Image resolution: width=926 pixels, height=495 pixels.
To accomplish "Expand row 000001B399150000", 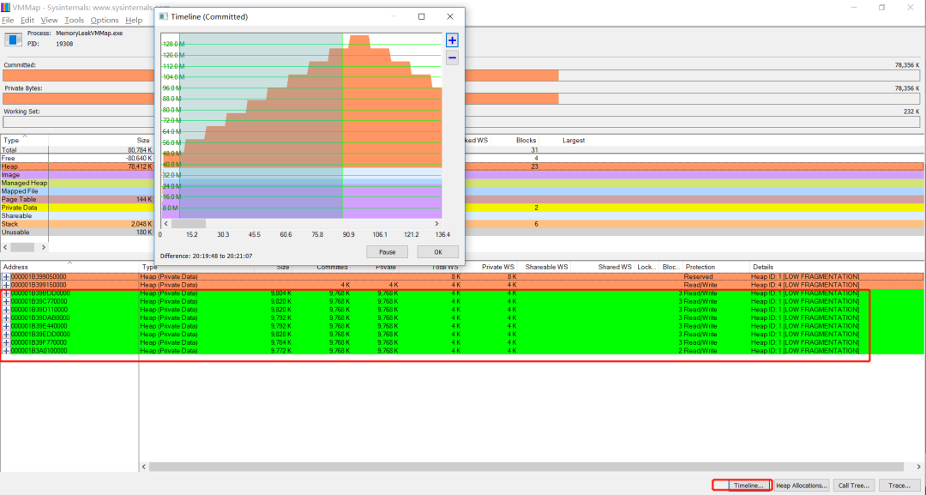I will click(x=7, y=285).
